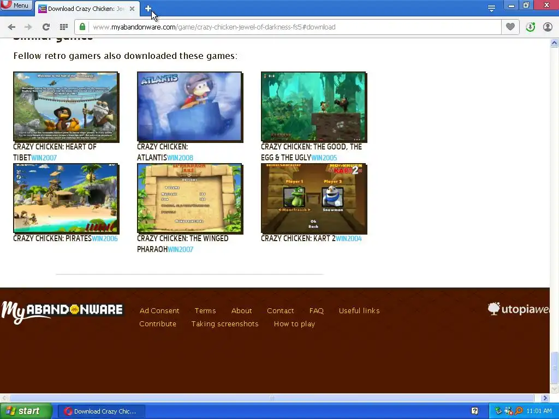Open The Good, the Egg & the Ugly thumbnail

(x=314, y=107)
